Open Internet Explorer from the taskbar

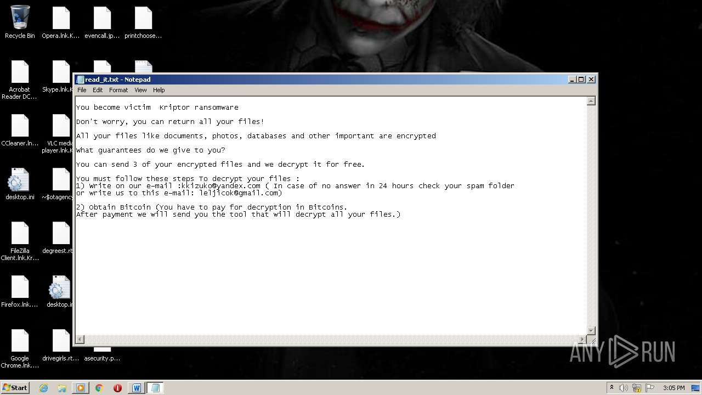tap(44, 388)
